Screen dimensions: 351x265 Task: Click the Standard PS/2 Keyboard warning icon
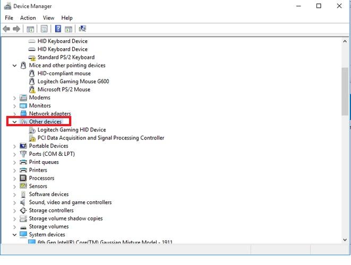(x=32, y=58)
